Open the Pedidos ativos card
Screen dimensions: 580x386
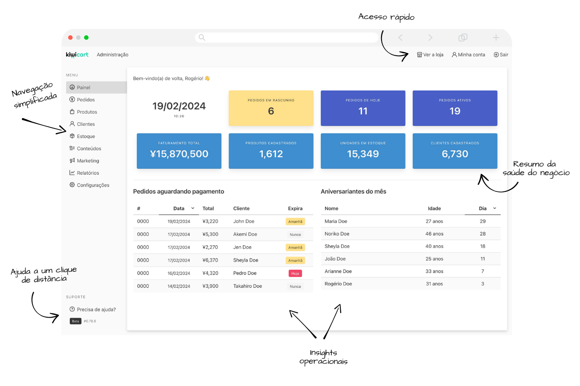click(455, 108)
